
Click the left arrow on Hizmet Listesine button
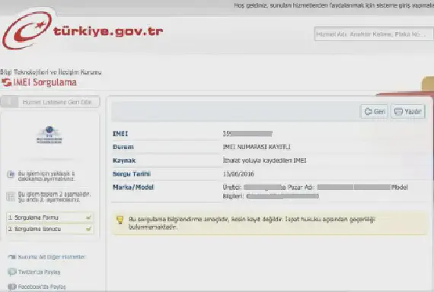coord(9,102)
